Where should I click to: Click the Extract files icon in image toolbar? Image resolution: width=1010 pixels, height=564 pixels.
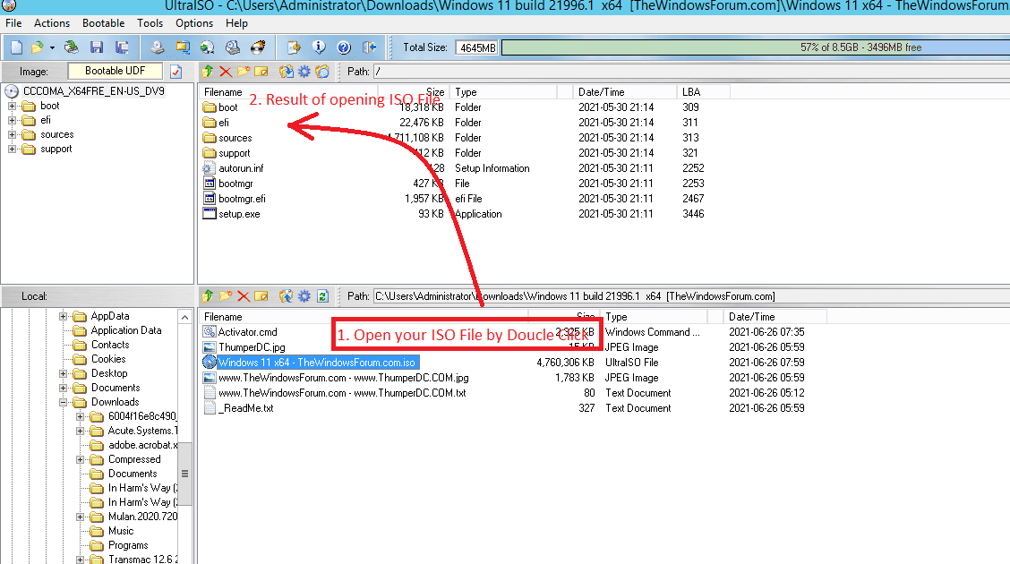click(286, 72)
